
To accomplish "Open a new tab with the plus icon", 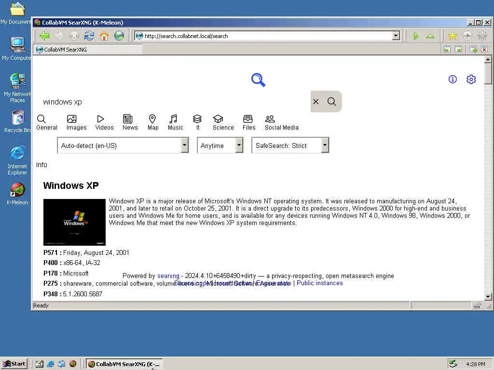I will [473, 50].
